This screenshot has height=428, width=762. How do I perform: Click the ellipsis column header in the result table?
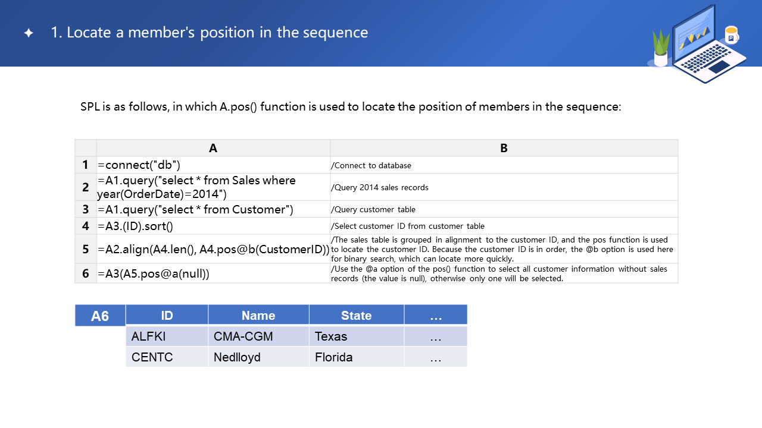pyautogui.click(x=435, y=316)
